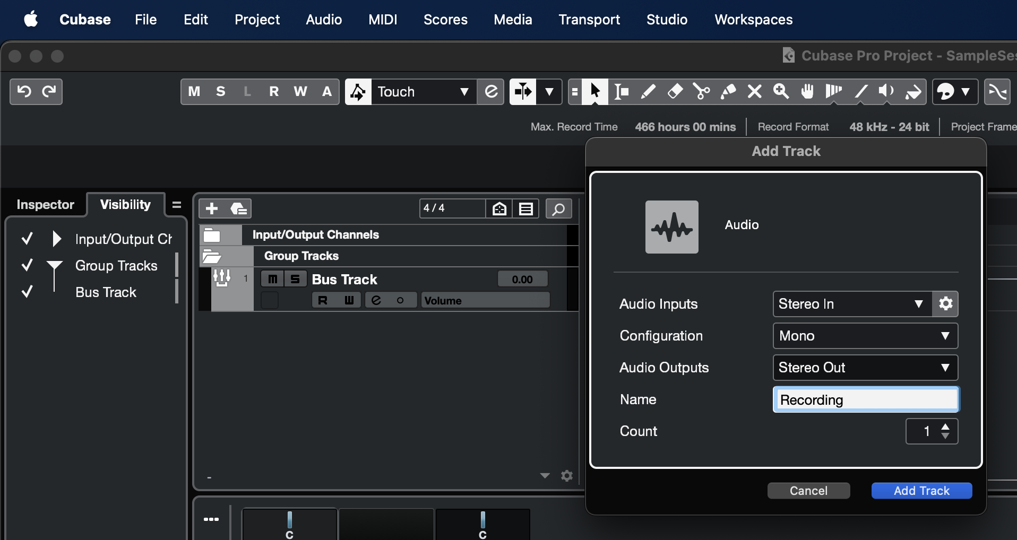Open the Configuration Mono dropdown
The image size is (1017, 540).
tap(865, 336)
